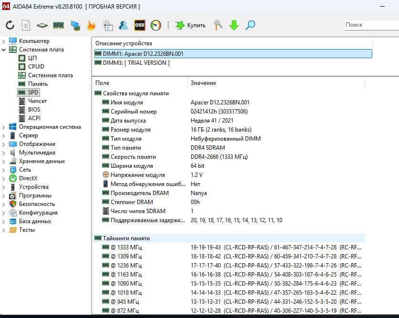Image resolution: width=399 pixels, height=318 pixels.
Task: Expand the Хранение данных tree node
Action: coord(3,162)
